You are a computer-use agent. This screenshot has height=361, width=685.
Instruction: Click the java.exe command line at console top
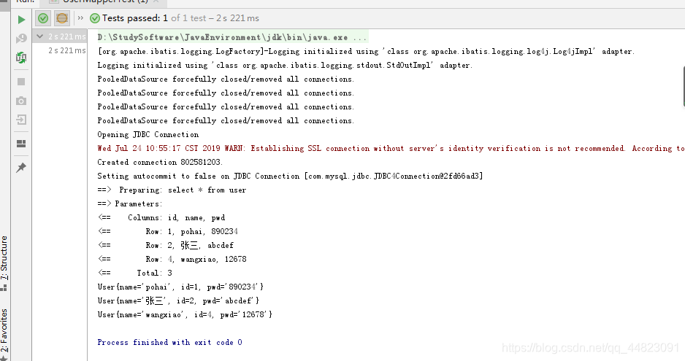pyautogui.click(x=231, y=37)
